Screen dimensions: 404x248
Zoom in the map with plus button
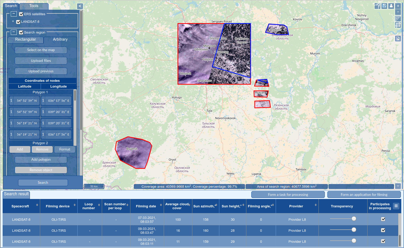pos(398,6)
